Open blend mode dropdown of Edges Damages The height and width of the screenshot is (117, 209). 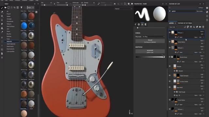202,74
